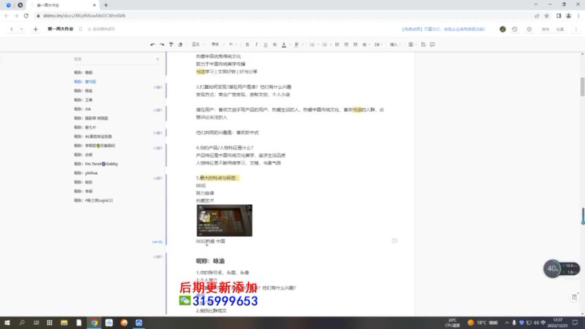Screen dimensions: 585x329
Task: Underline text using the U icon
Action: 265,44
